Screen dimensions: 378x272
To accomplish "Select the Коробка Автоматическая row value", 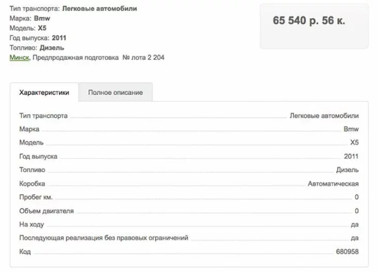I will coord(333,184).
